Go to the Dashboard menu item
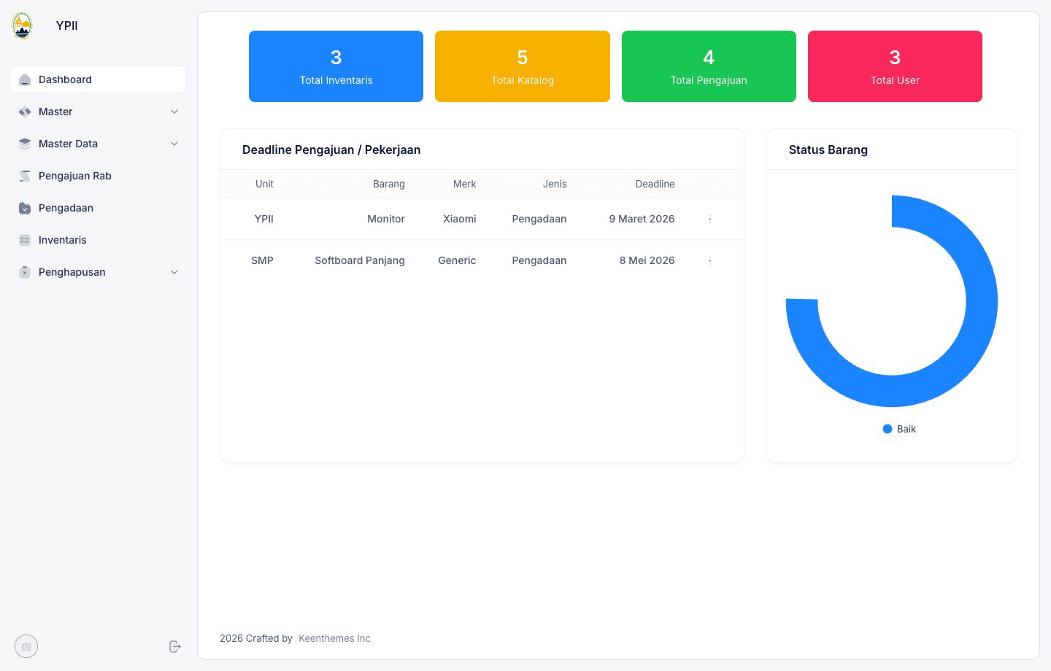 pyautogui.click(x=99, y=79)
